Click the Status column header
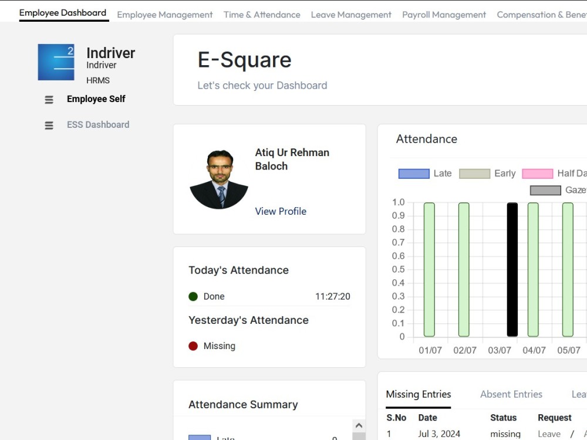Screen dimensions: 587x440 (503, 418)
